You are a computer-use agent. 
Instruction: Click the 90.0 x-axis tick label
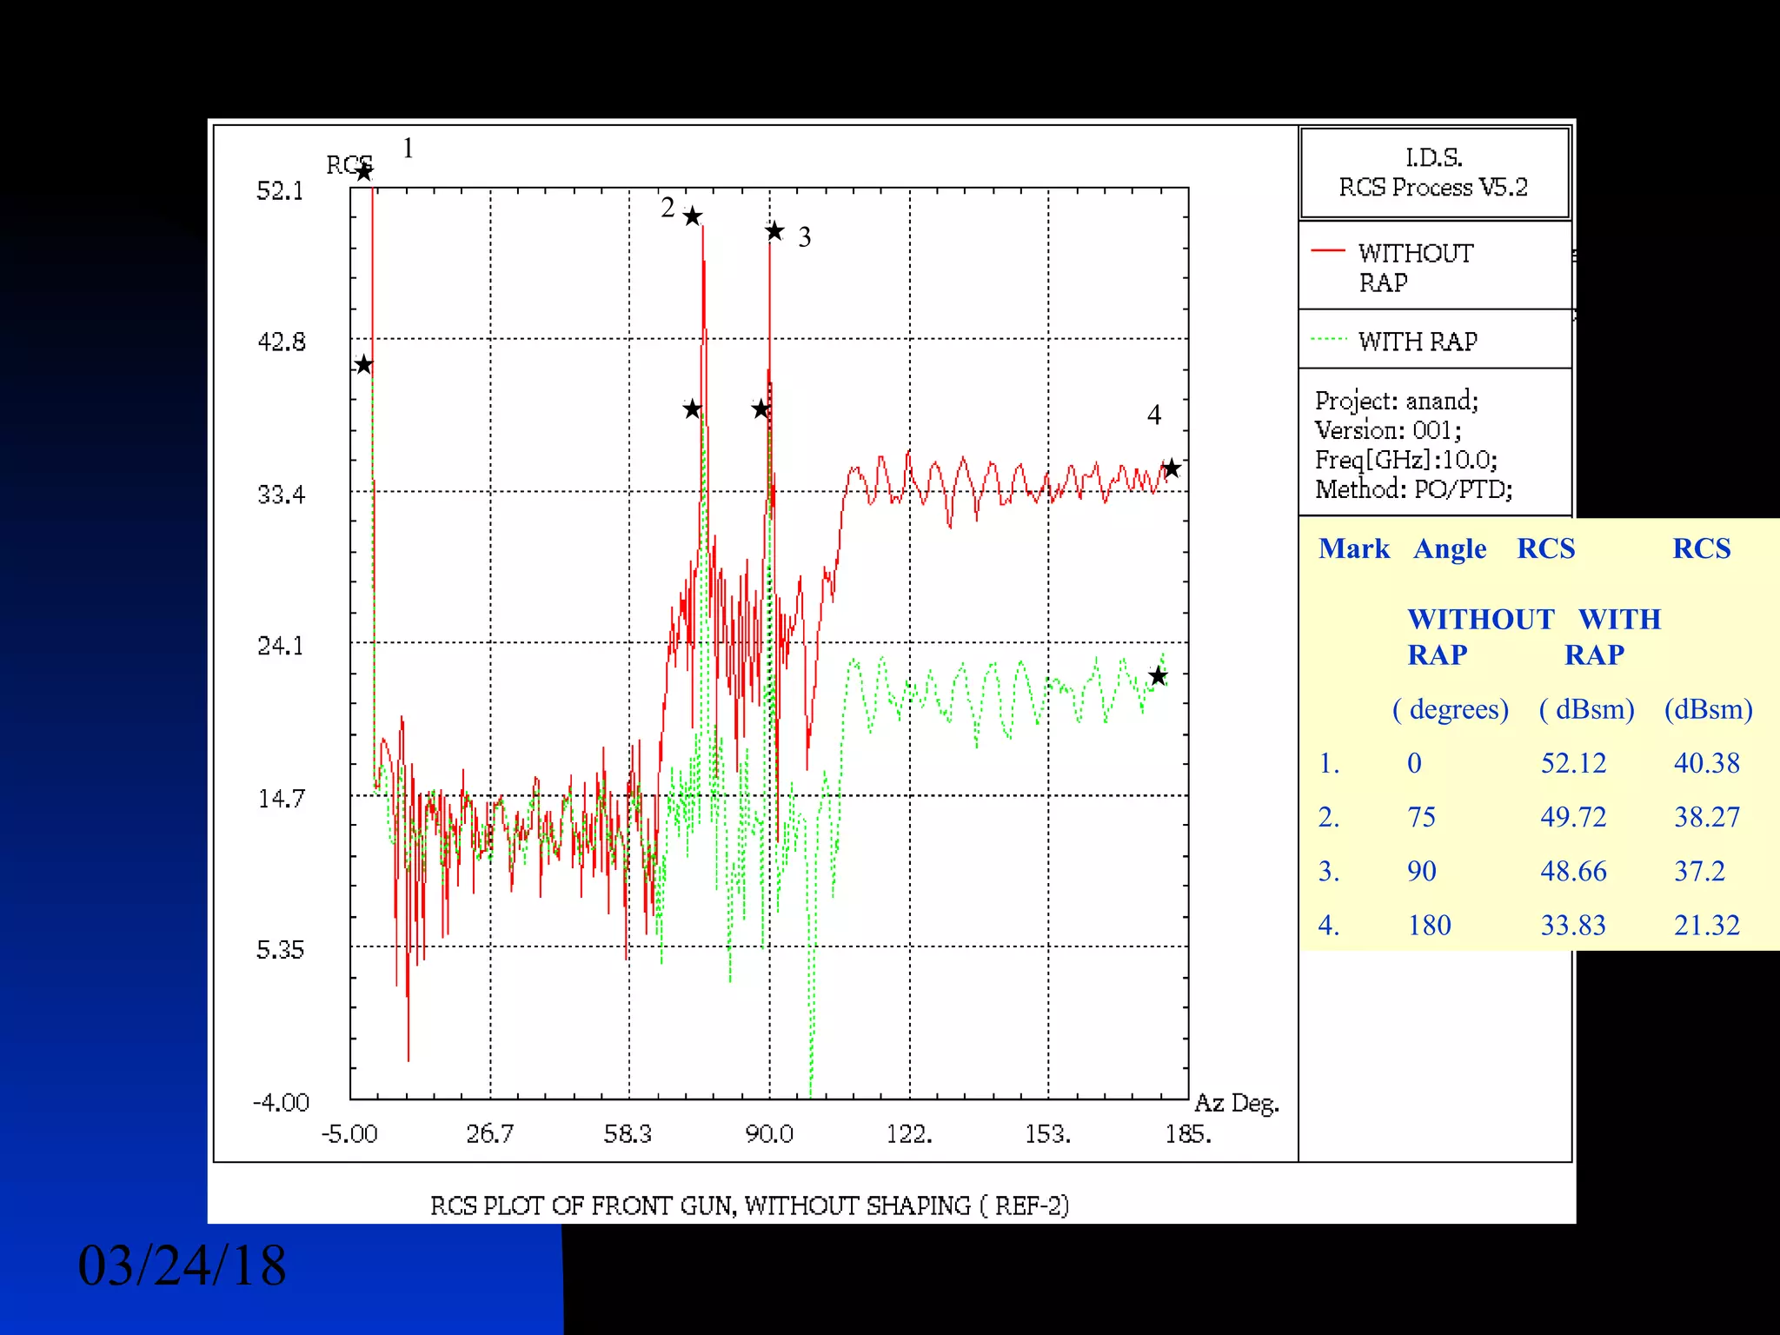tap(769, 1134)
